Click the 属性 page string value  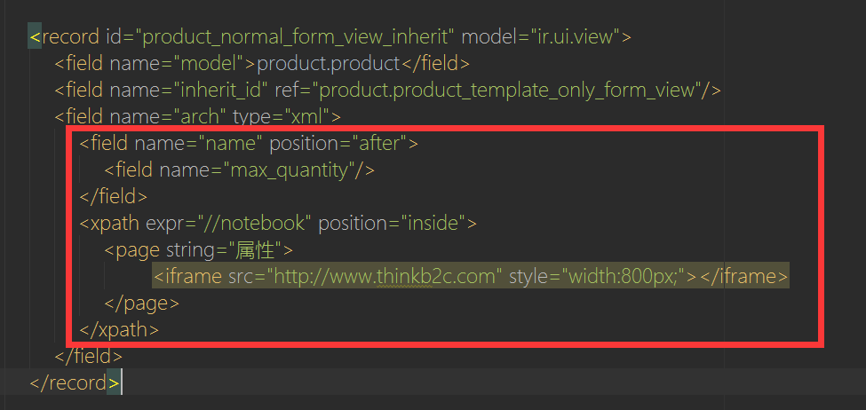pyautogui.click(x=258, y=249)
